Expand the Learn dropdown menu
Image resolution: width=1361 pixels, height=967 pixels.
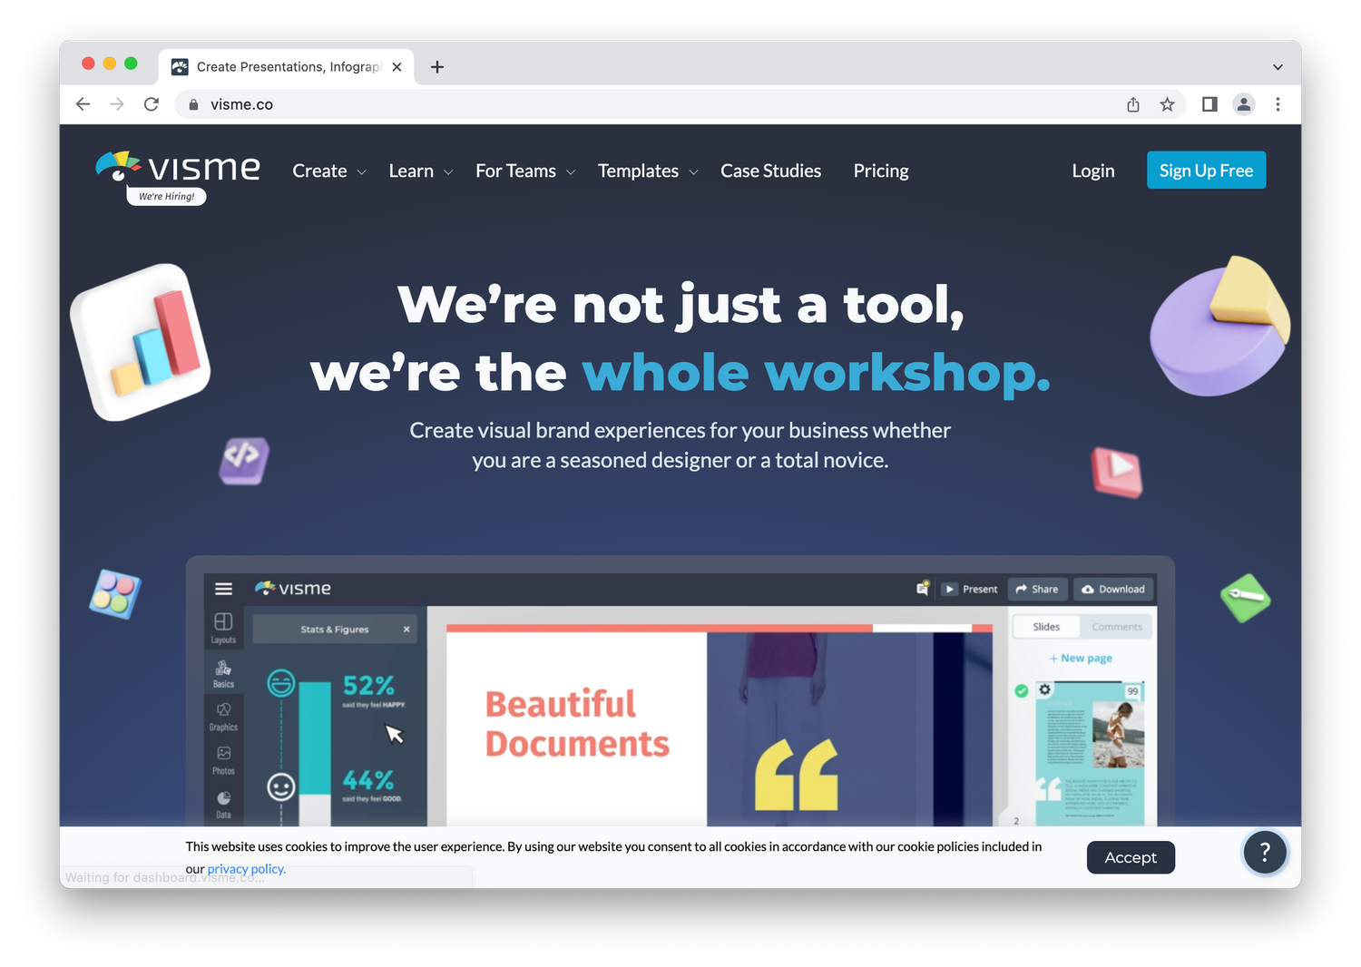(420, 171)
